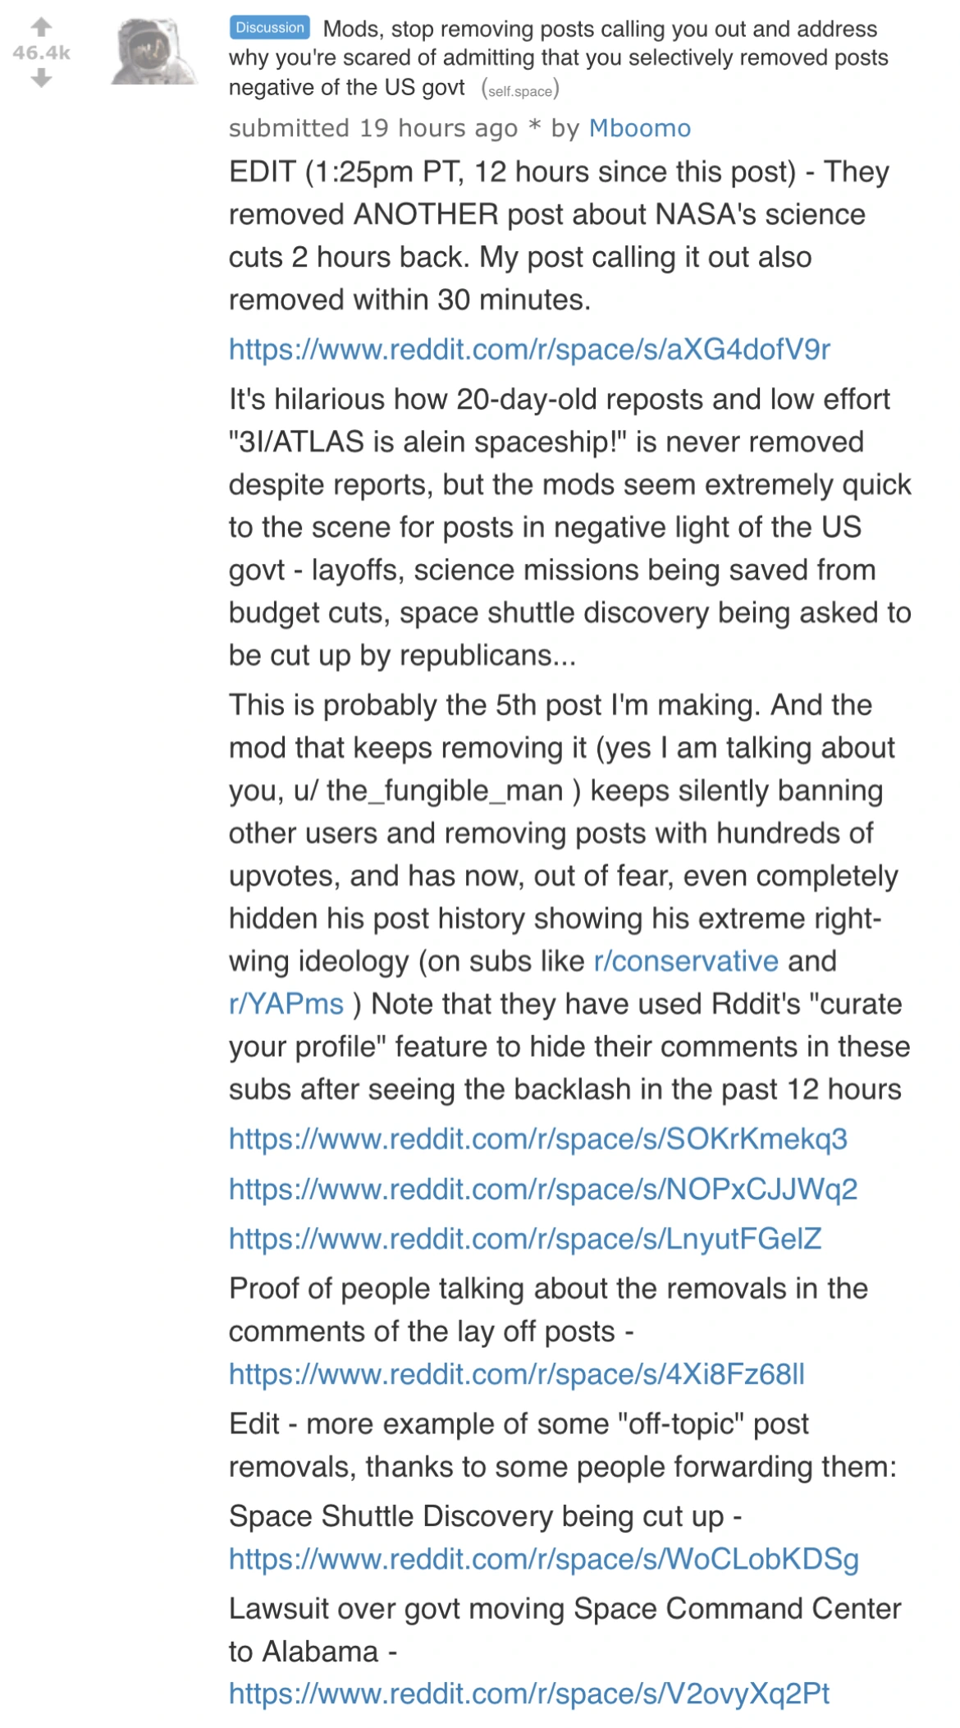
Task: Click the 46.4k vote score
Action: click(x=39, y=53)
